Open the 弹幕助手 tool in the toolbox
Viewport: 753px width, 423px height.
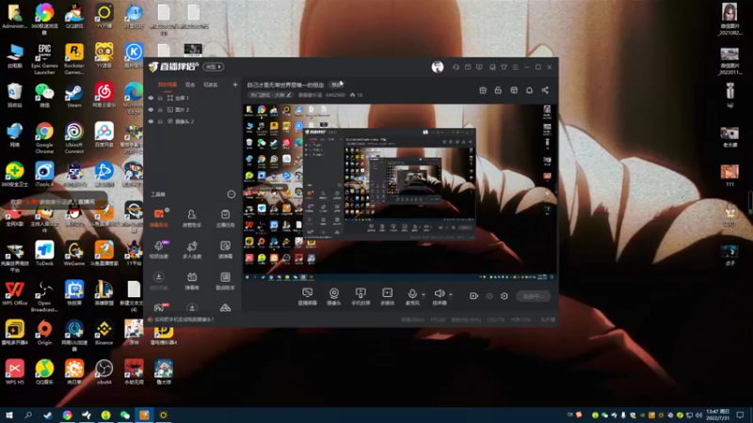(159, 217)
